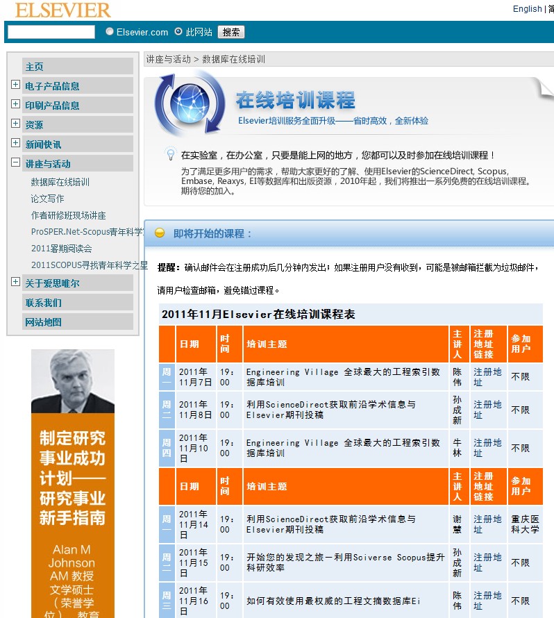Click 2011年11月Elsevier在线培训课程表 table title
Image resolution: width=554 pixels, height=618 pixels.
(258, 314)
